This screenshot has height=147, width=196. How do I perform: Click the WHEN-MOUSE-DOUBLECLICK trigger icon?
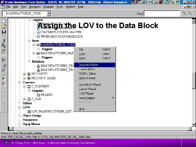click(38, 37)
